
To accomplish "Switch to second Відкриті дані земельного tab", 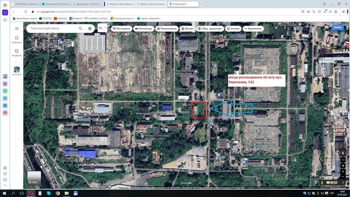I will coord(151,4).
